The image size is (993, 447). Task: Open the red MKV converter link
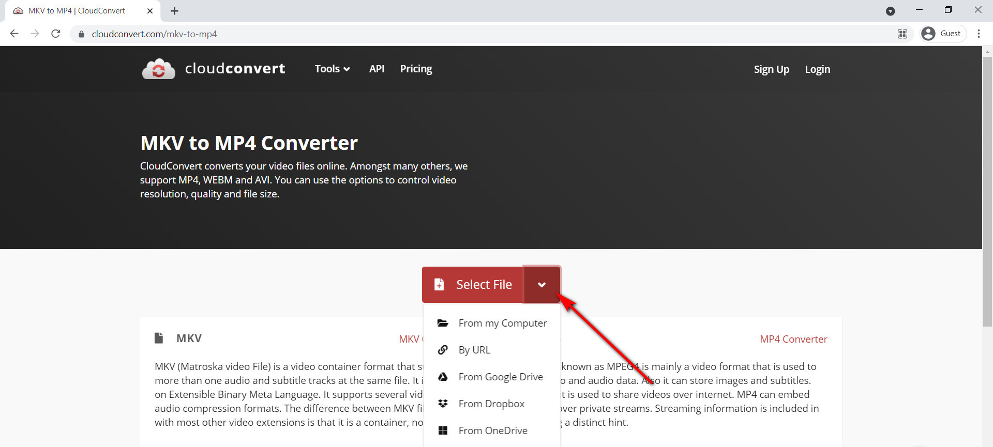pyautogui.click(x=411, y=339)
